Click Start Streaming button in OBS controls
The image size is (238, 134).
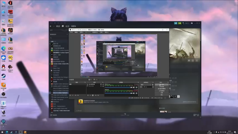click(162, 85)
